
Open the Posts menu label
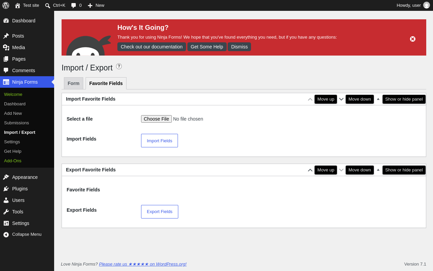(18, 36)
